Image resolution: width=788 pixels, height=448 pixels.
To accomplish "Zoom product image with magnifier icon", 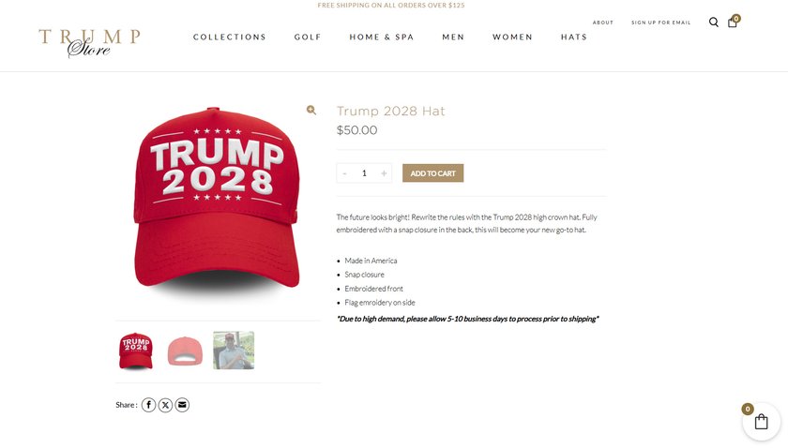I will click(x=311, y=110).
